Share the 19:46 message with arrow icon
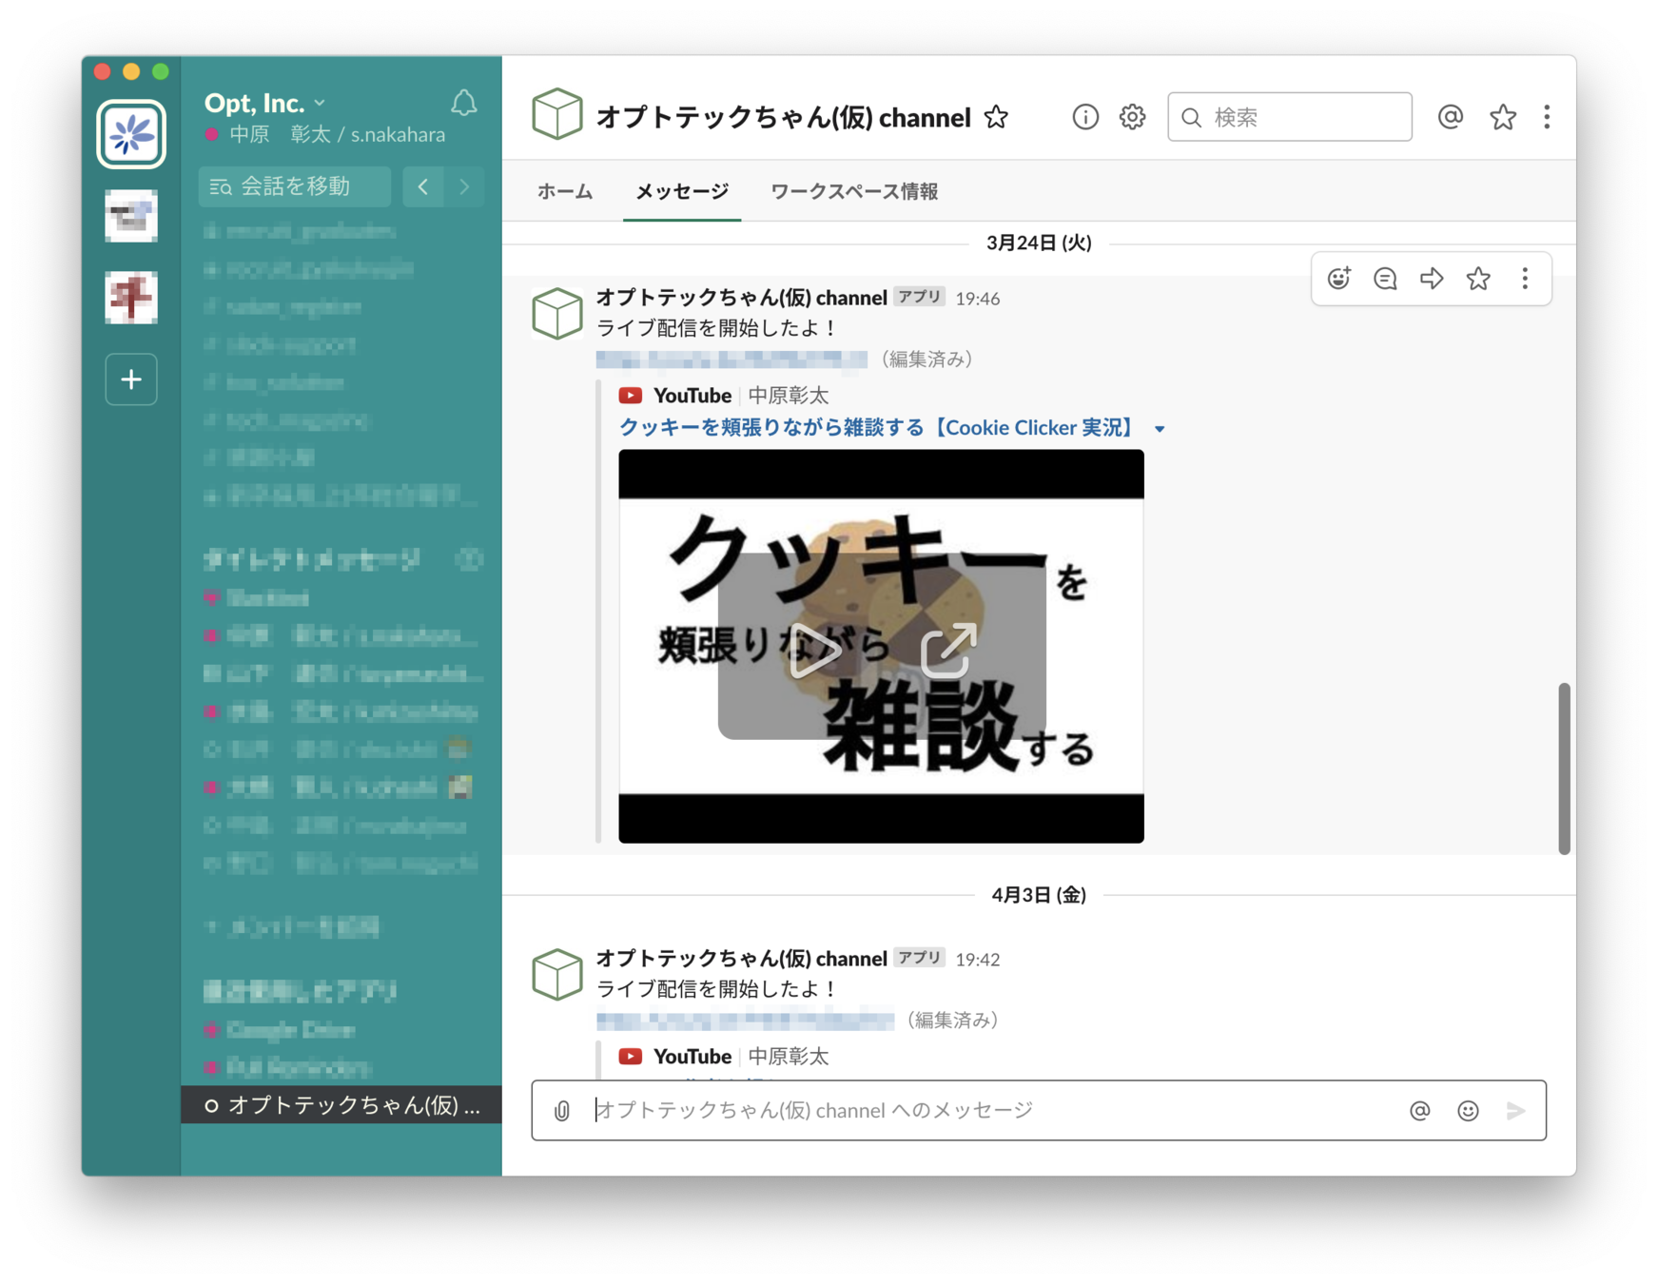 1432,279
